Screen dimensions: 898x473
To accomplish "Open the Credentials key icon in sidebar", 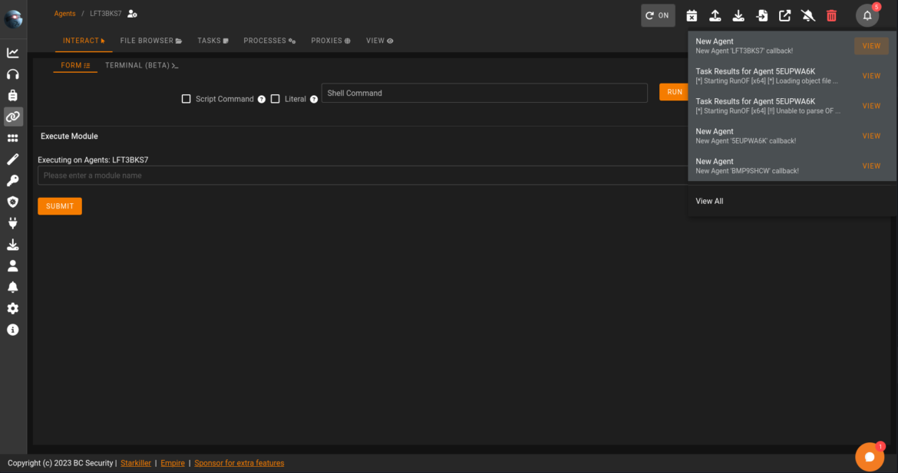I will tap(13, 181).
